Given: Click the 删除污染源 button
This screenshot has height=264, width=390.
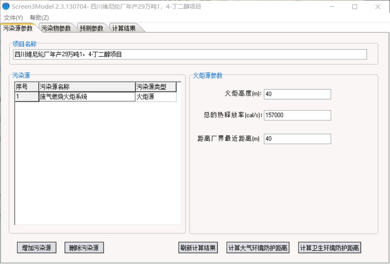Looking at the screenshot, I should (84, 247).
